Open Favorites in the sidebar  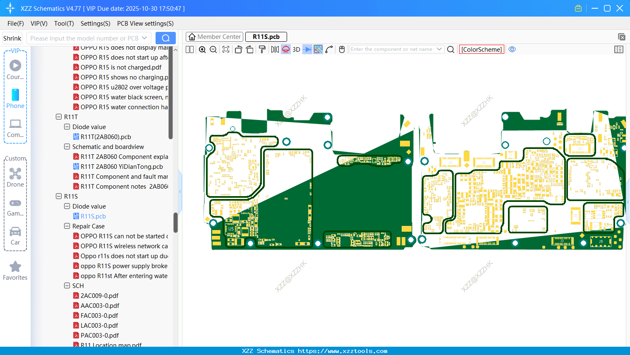(x=15, y=271)
